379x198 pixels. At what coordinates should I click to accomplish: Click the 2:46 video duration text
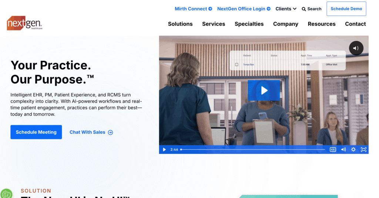[174, 149]
